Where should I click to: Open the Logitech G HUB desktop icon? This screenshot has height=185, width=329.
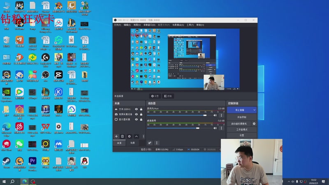pyautogui.click(x=46, y=60)
